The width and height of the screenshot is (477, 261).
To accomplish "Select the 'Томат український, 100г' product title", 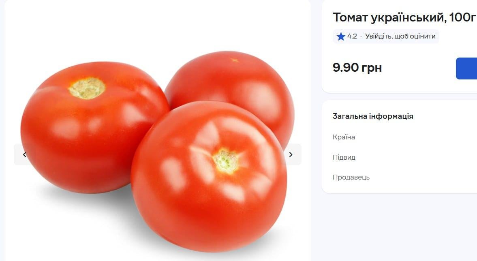I will (404, 17).
